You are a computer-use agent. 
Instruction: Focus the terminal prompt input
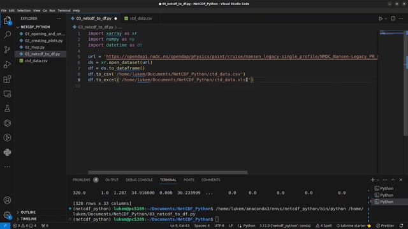pyautogui.click(x=217, y=219)
